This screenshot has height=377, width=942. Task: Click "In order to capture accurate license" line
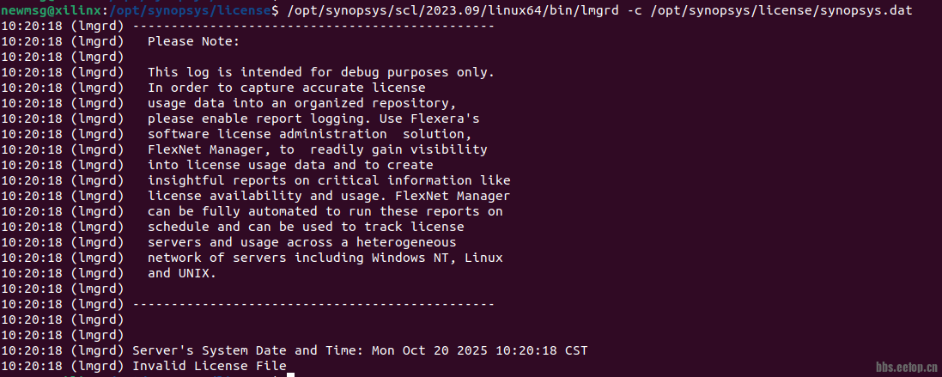[x=286, y=88]
